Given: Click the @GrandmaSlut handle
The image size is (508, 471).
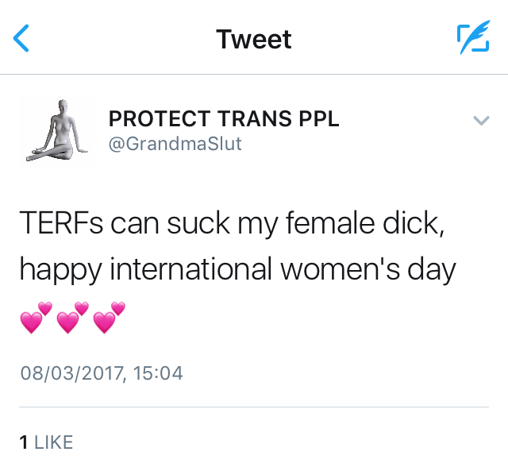Looking at the screenshot, I should pos(175,144).
